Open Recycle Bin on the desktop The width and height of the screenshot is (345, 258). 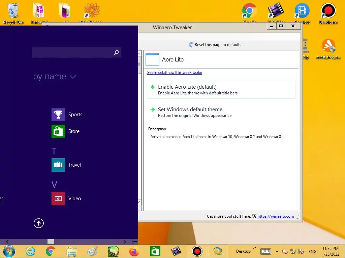pyautogui.click(x=13, y=13)
